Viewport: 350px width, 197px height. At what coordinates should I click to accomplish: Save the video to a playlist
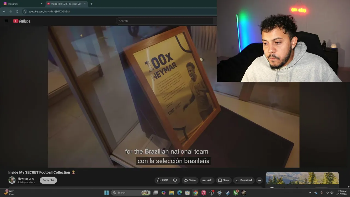pyautogui.click(x=224, y=180)
